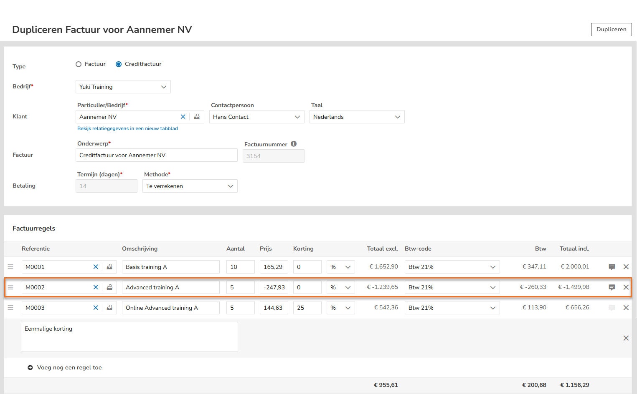
Task: Open the comment for Basis training A line
Action: tap(612, 267)
